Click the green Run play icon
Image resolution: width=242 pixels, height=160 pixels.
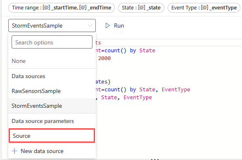tap(107, 26)
